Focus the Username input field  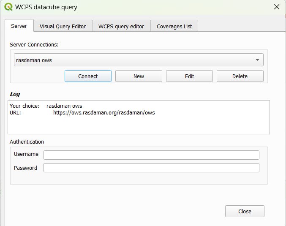click(x=151, y=155)
